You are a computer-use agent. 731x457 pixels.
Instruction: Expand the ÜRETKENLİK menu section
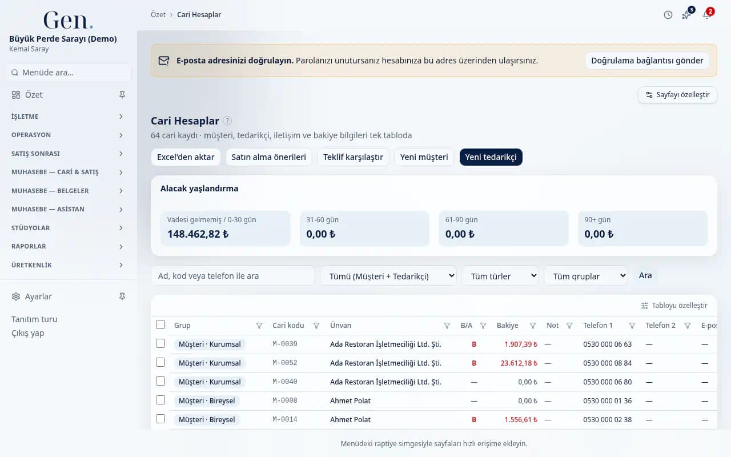tap(68, 265)
